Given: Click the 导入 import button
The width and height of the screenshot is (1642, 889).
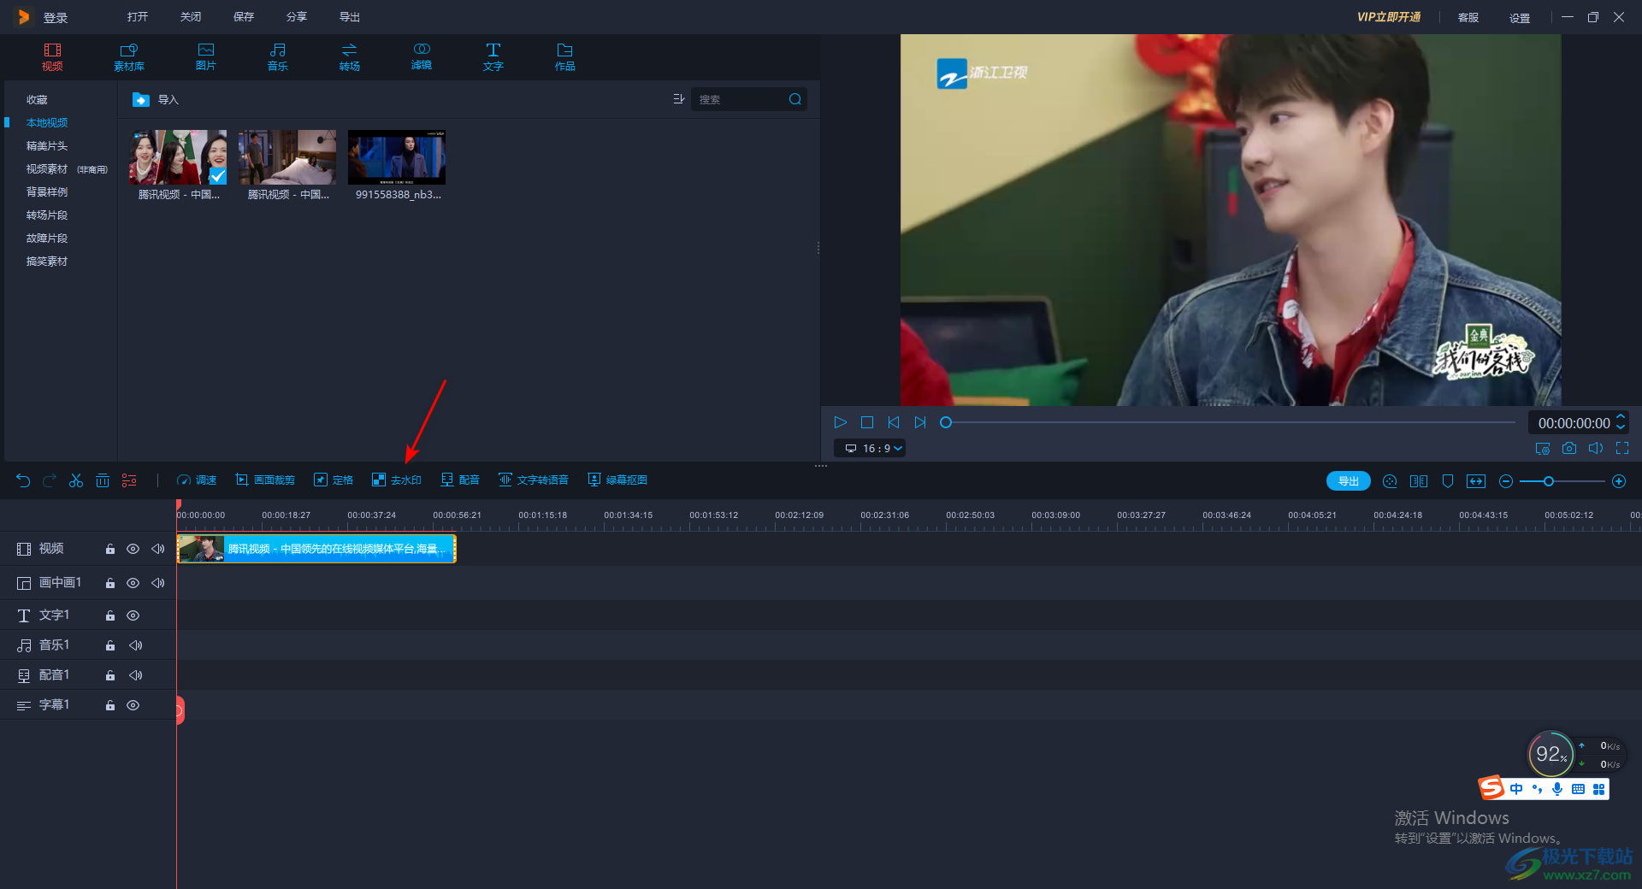Looking at the screenshot, I should [156, 100].
